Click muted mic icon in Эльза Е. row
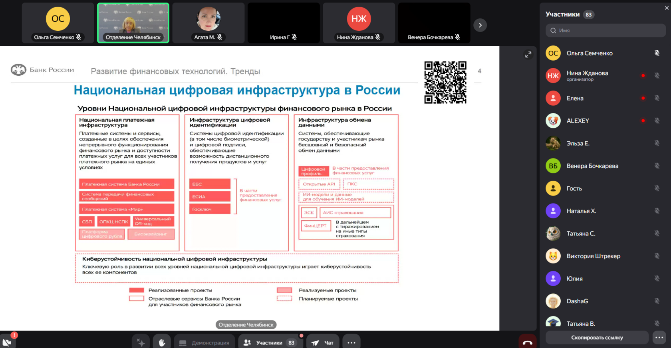Screen dimensions: 671x348 click(657, 143)
